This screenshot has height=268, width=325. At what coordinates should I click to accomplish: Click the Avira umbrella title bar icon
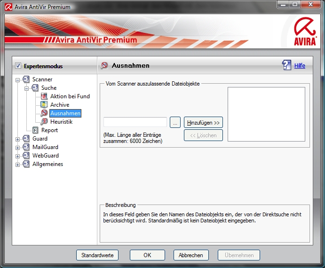[8, 7]
